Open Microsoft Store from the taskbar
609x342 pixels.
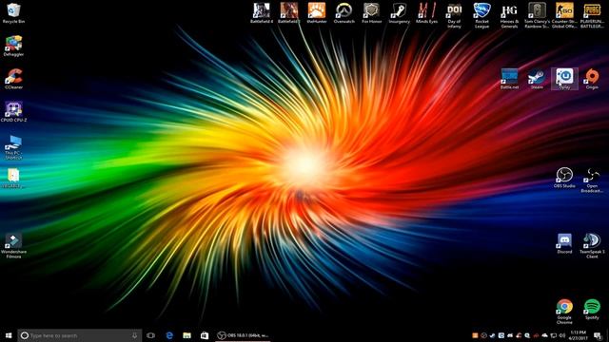[205, 335]
